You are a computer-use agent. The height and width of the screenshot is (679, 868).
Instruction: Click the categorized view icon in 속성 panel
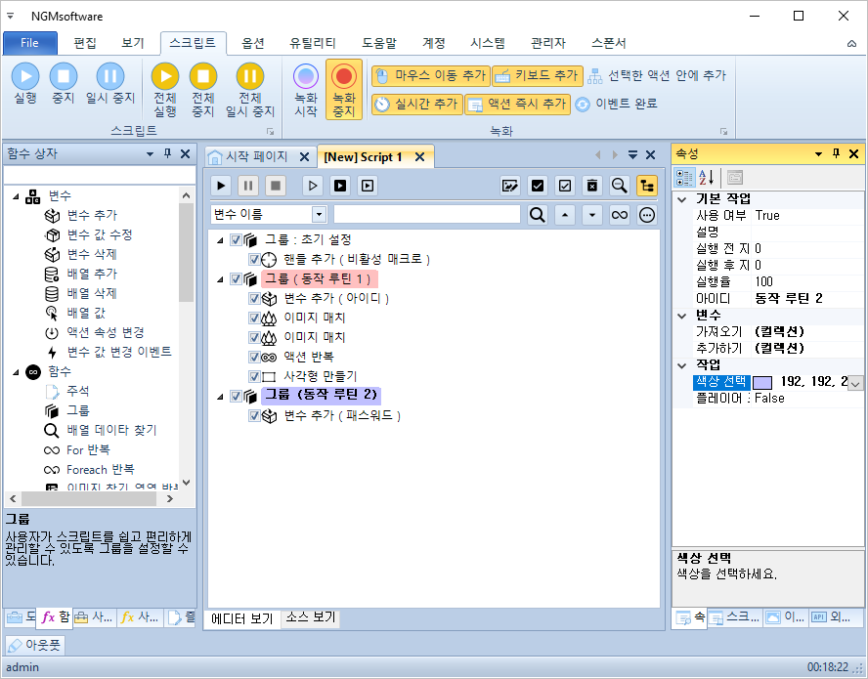(684, 178)
